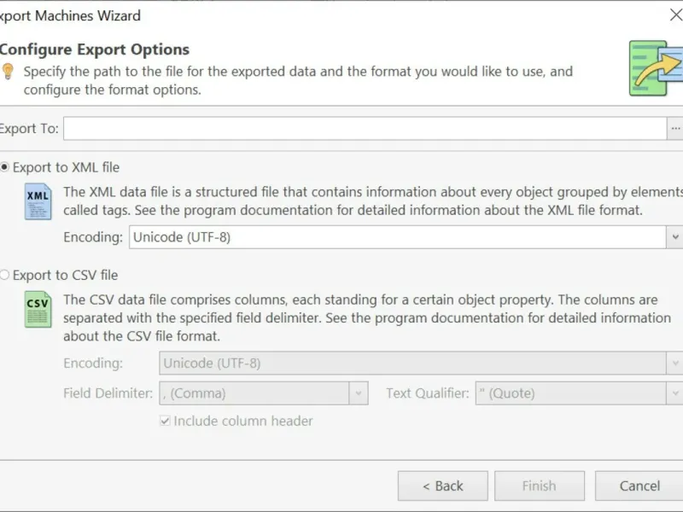683x512 pixels.
Task: Click the Configure Export Options heading
Action: pos(94,49)
